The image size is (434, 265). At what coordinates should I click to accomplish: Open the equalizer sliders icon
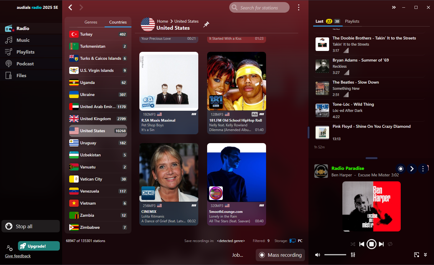click(x=353, y=255)
